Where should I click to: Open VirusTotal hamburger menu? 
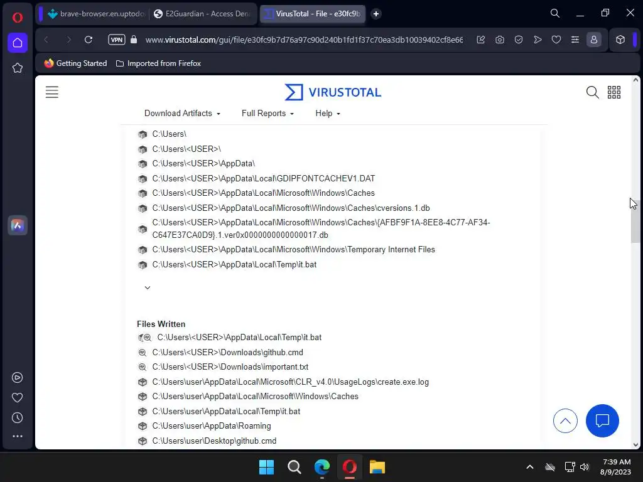[52, 92]
